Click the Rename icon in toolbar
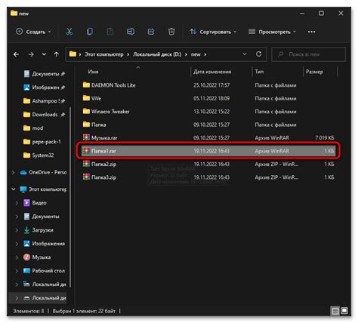The height and width of the screenshot is (323, 358). [131, 32]
